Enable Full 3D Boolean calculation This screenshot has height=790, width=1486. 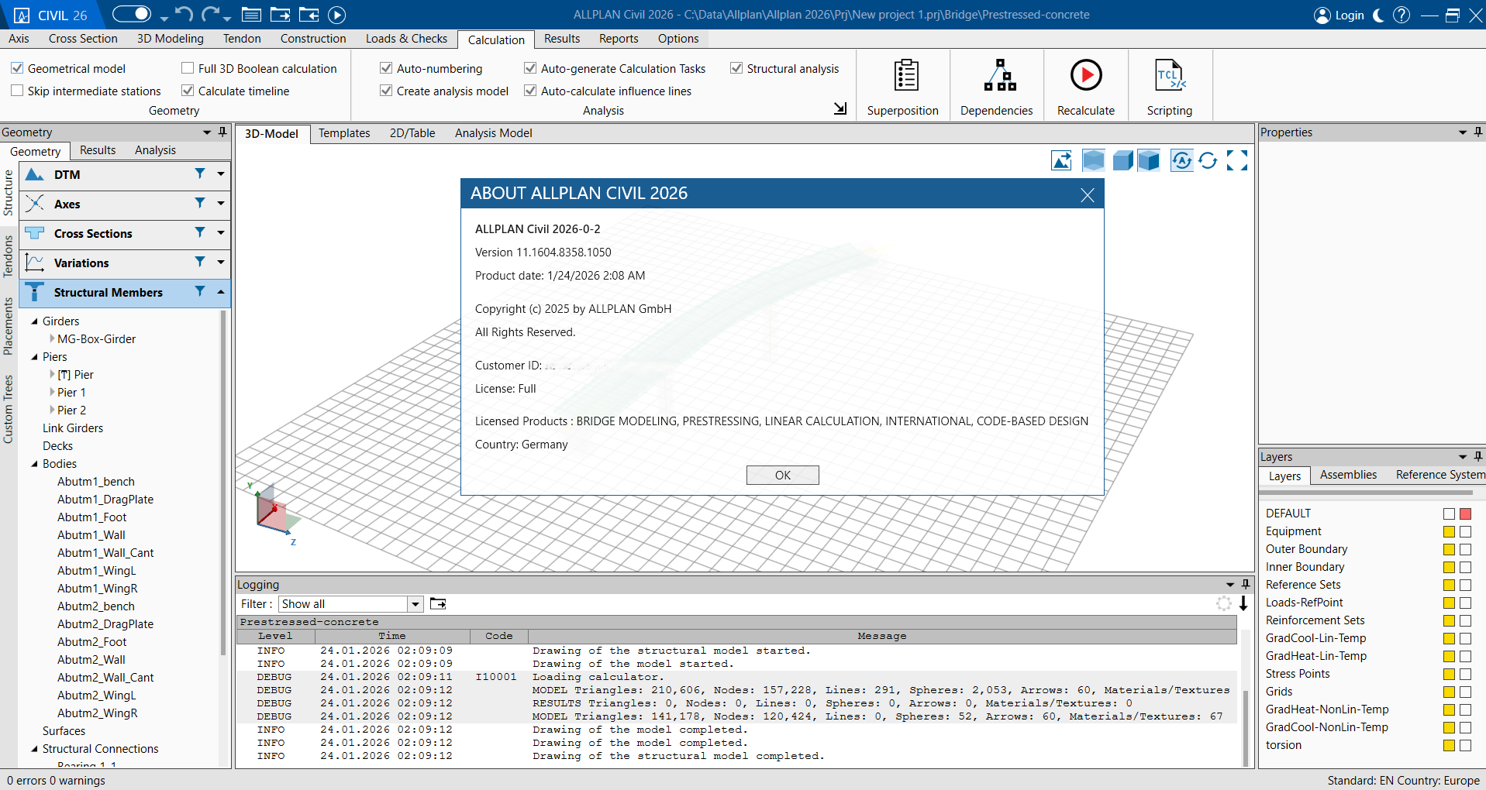coord(188,68)
